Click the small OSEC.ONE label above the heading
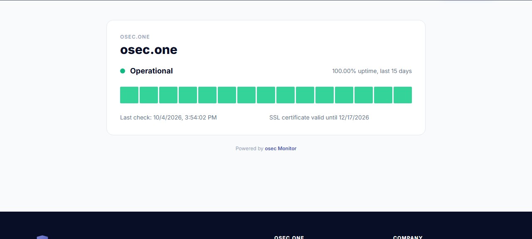 [x=135, y=37]
